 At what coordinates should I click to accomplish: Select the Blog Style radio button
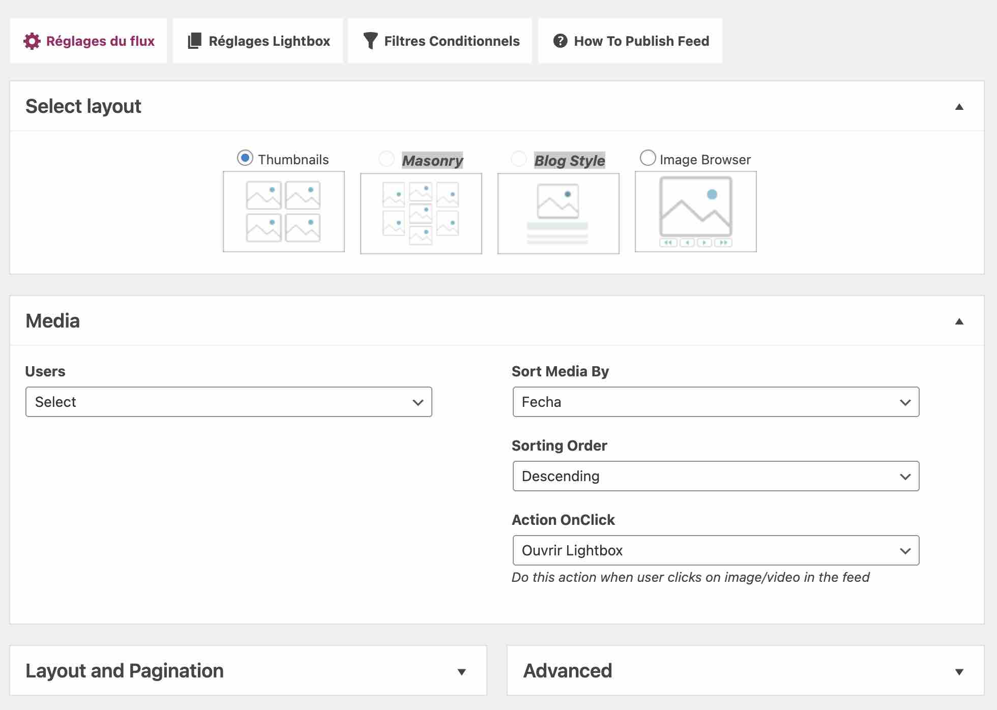coord(519,159)
